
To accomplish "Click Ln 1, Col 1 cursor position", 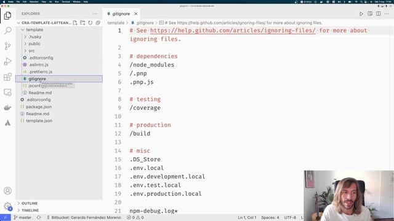I will (x=247, y=217).
